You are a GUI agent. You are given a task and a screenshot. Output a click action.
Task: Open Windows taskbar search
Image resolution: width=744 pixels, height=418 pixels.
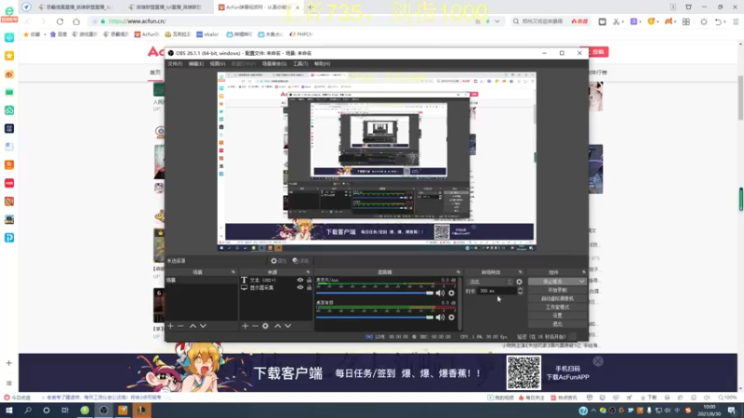[28, 411]
